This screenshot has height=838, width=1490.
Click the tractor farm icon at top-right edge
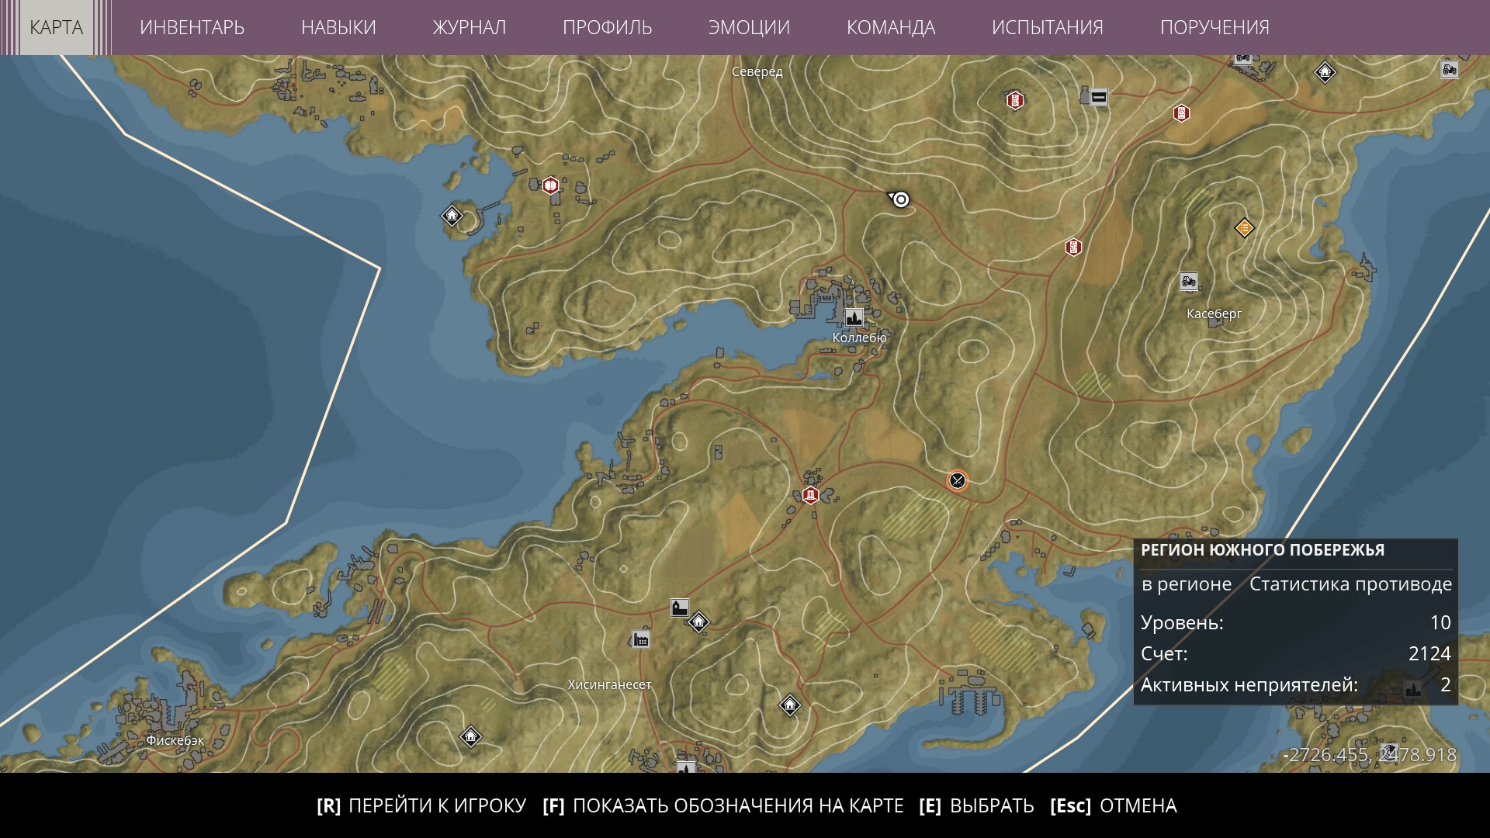[x=1449, y=70]
